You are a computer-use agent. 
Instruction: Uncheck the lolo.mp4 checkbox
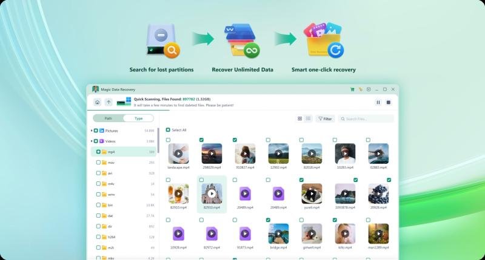point(335,220)
